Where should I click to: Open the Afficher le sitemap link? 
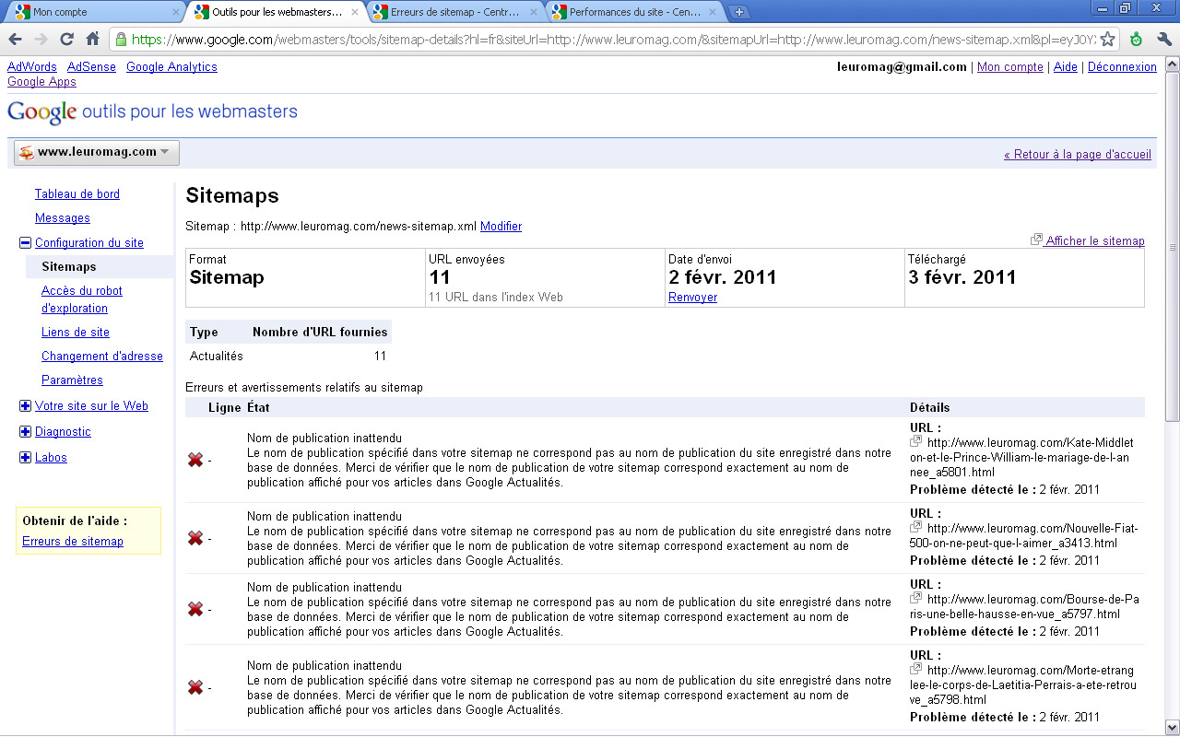coord(1094,241)
